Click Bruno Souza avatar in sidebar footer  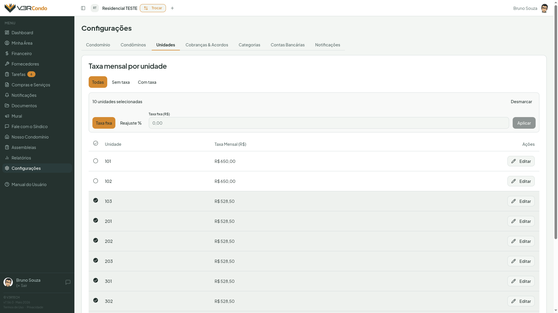point(8,282)
